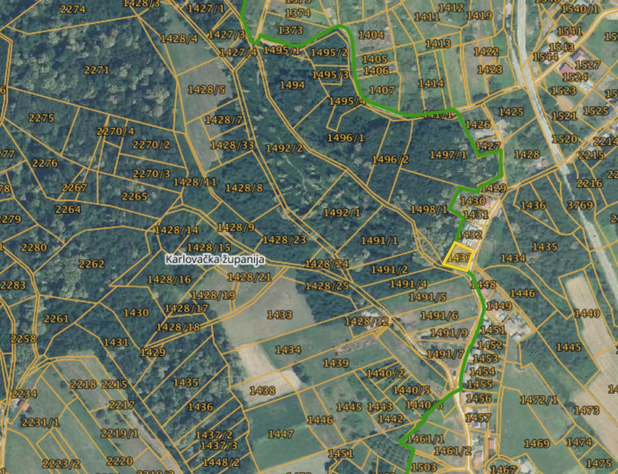Screen dimensions: 618x474
Task: Select parcel 2270/3
Action: coord(152,174)
